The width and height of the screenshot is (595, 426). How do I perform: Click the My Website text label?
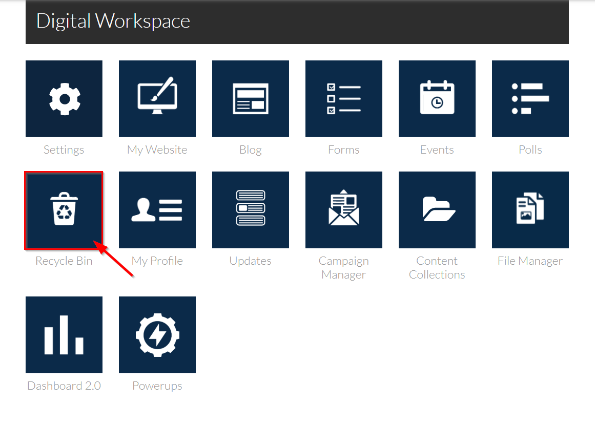(157, 150)
